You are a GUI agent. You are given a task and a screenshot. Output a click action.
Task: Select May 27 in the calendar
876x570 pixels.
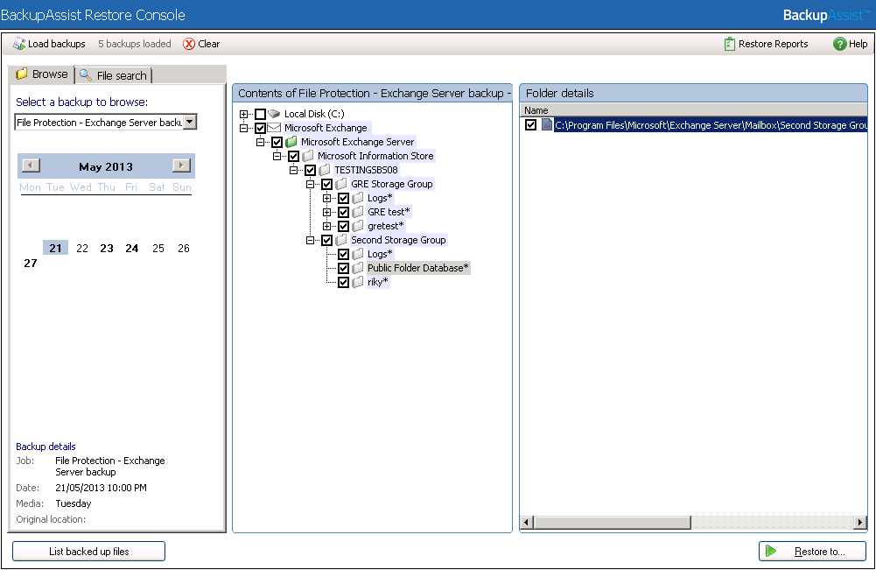click(x=30, y=264)
